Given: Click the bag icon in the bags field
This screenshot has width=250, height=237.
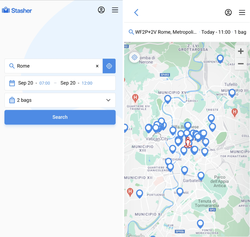Looking at the screenshot, I should click(x=12, y=100).
